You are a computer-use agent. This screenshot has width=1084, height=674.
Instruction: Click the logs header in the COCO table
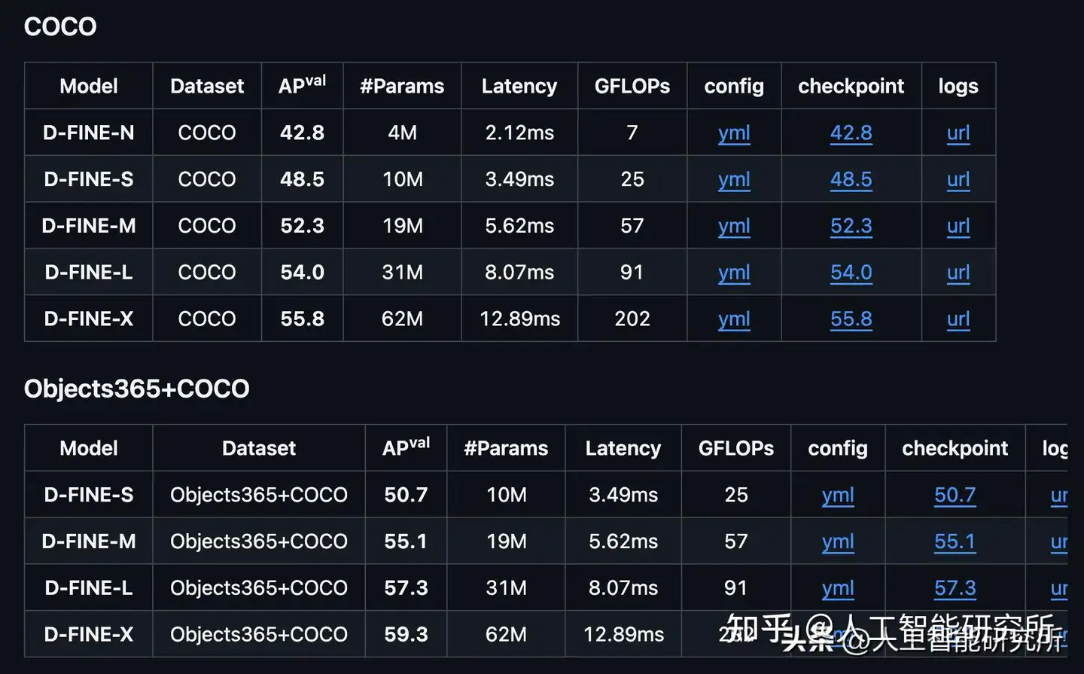pos(958,86)
